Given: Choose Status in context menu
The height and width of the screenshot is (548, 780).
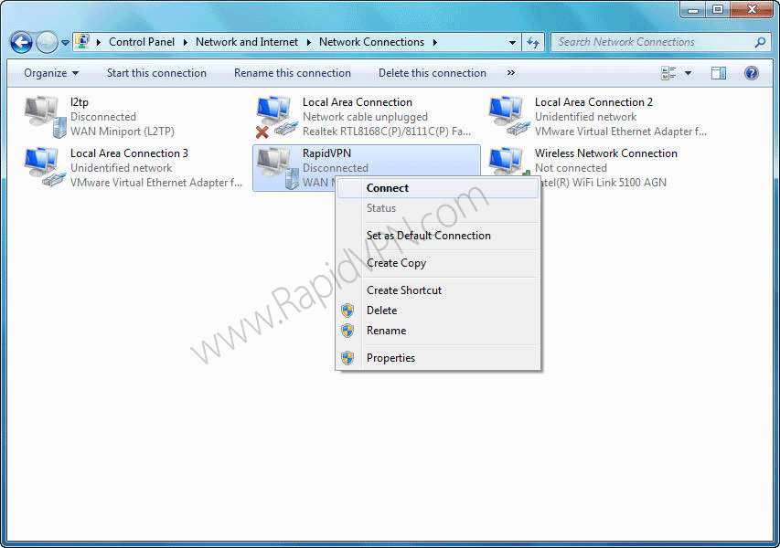Looking at the screenshot, I should (x=438, y=208).
